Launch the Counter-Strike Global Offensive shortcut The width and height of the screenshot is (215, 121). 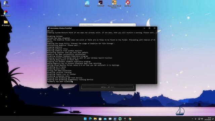[x=114, y=4]
